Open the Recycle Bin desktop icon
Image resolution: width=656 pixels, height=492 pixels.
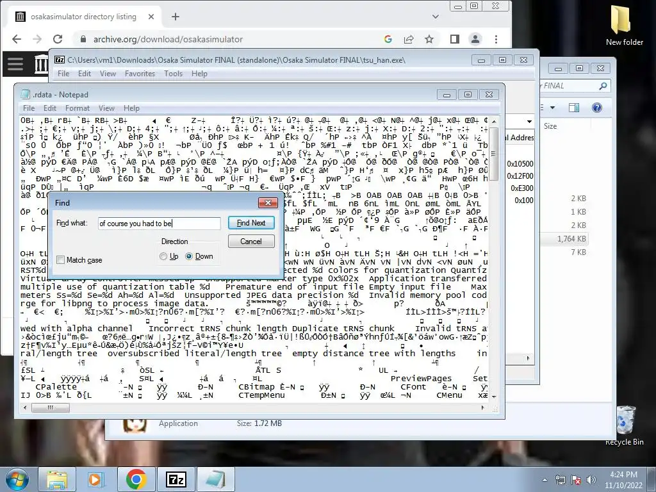[x=624, y=426]
